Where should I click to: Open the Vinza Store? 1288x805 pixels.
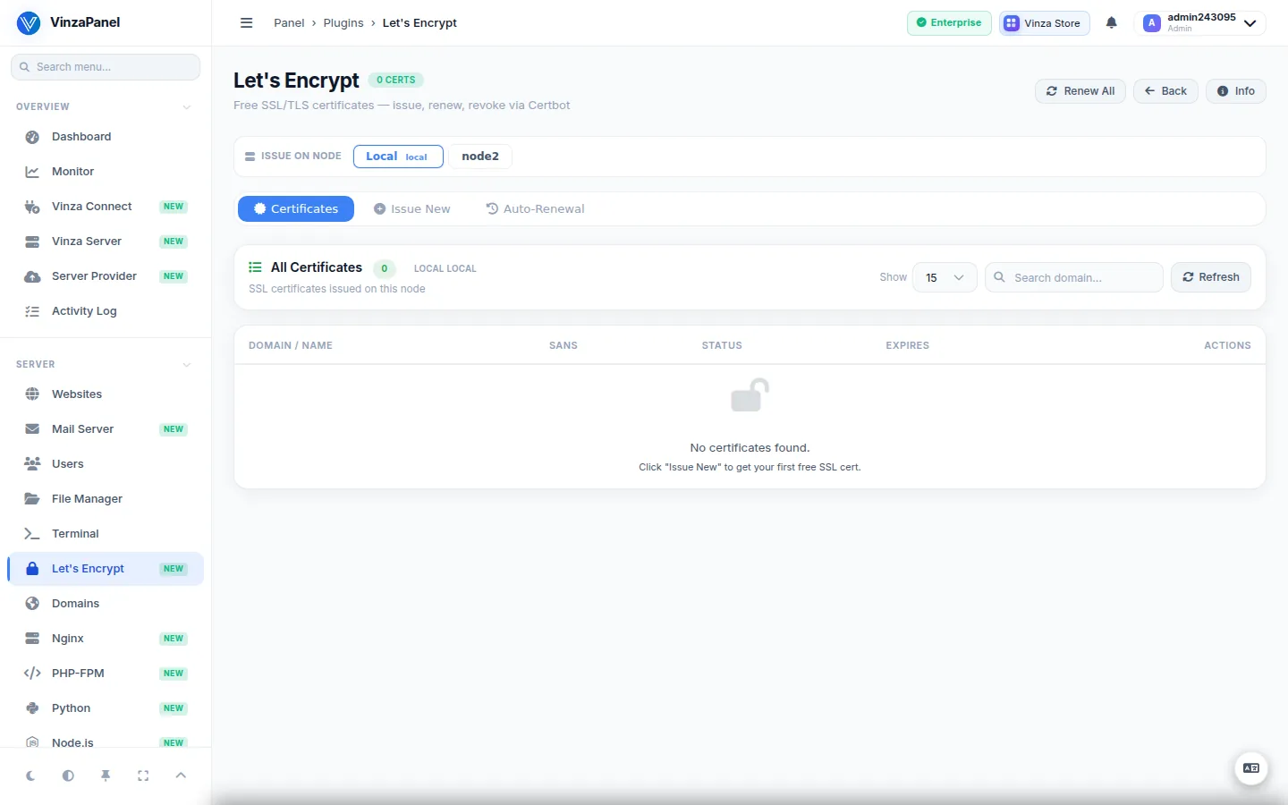1045,23
